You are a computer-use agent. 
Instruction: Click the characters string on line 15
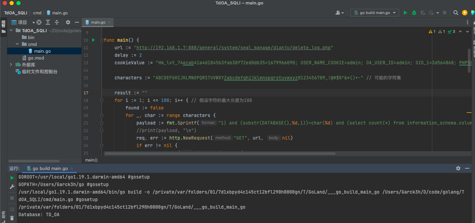[258, 78]
